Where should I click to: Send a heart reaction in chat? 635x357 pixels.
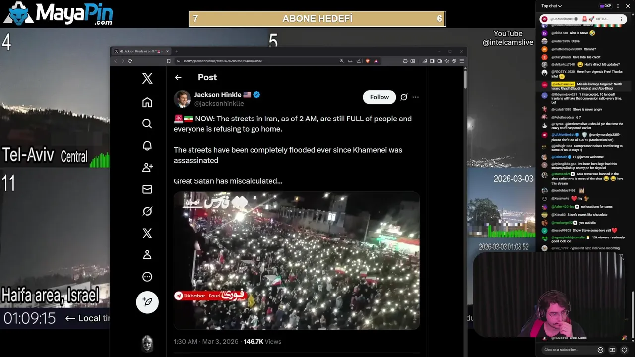625,350
